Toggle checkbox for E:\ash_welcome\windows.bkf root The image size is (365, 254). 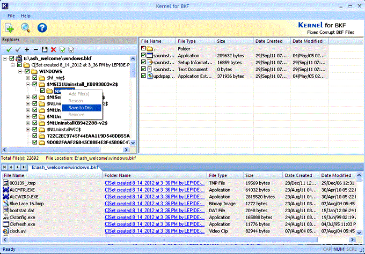point(12,58)
